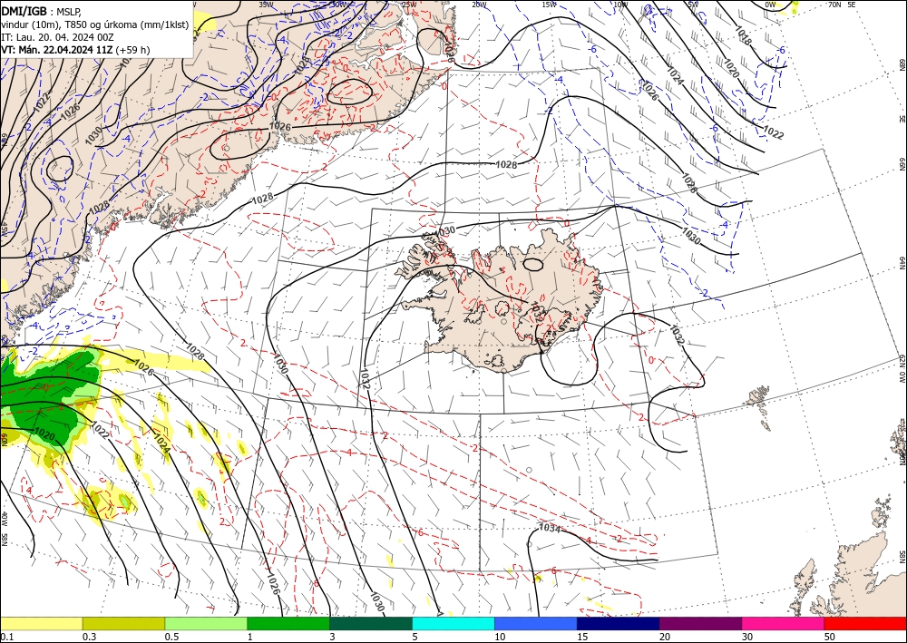Image resolution: width=907 pixels, height=643 pixels.
Task: Click the olive 0.3–0.5 precipitation legend swatch
Action: pos(123,623)
